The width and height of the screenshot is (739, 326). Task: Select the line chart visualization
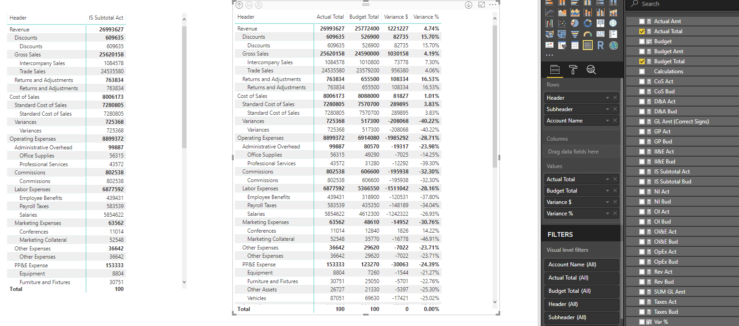click(x=549, y=12)
